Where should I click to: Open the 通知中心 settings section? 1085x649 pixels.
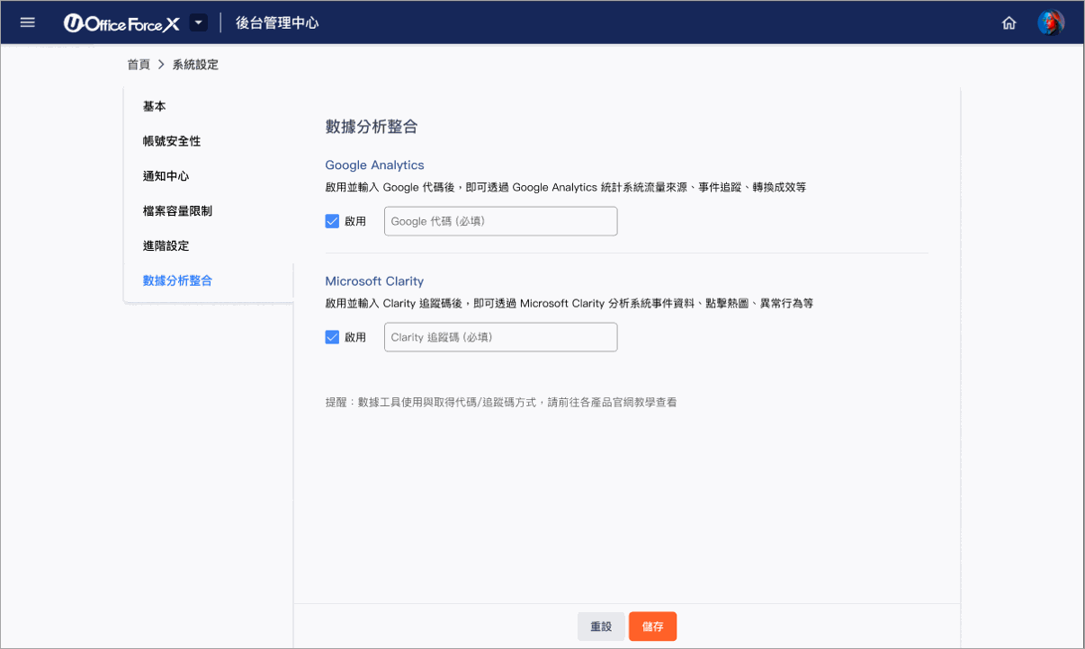point(166,176)
